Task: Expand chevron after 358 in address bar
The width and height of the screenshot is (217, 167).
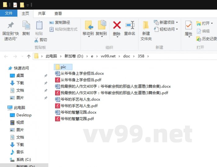Action: (148, 56)
